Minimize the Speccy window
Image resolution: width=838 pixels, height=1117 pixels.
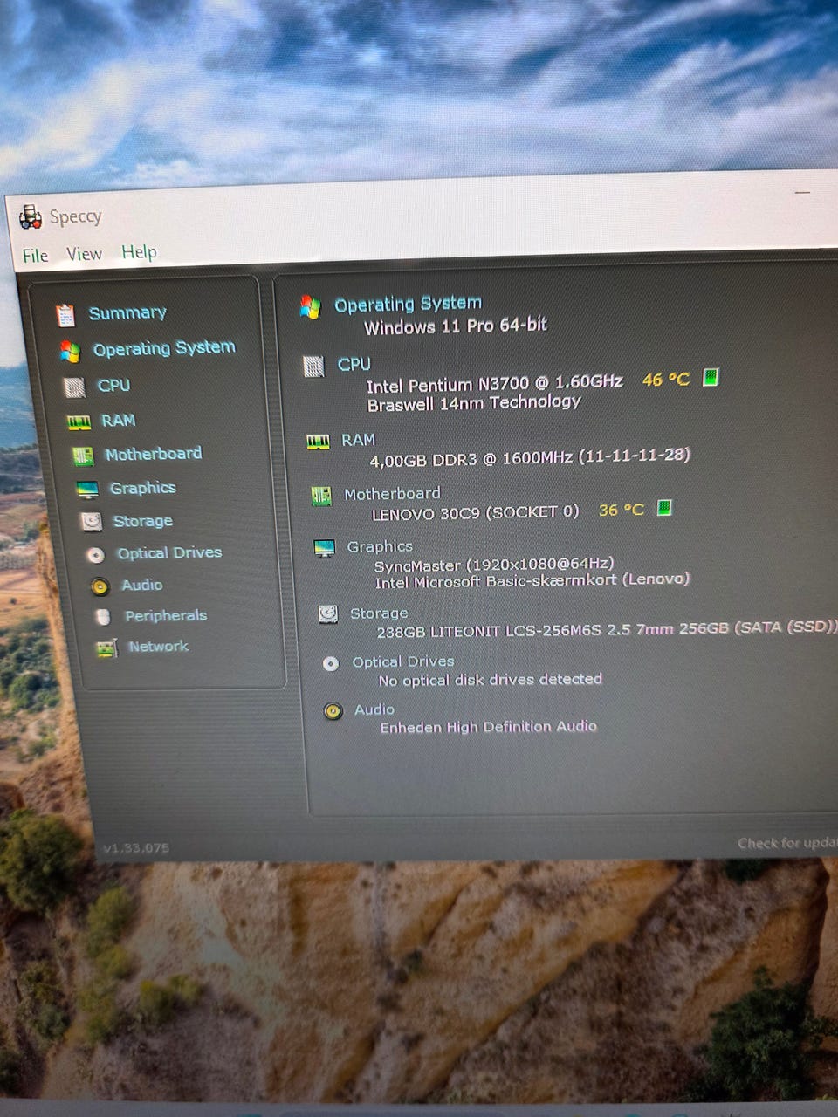point(802,193)
